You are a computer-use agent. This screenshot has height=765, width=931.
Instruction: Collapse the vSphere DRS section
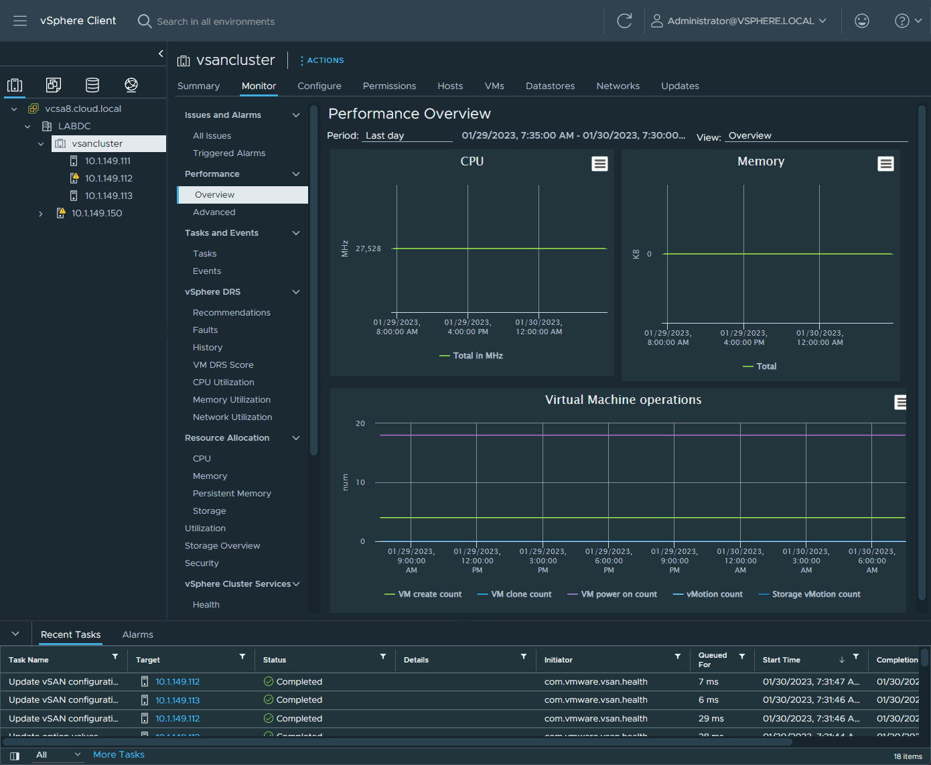[x=296, y=292]
